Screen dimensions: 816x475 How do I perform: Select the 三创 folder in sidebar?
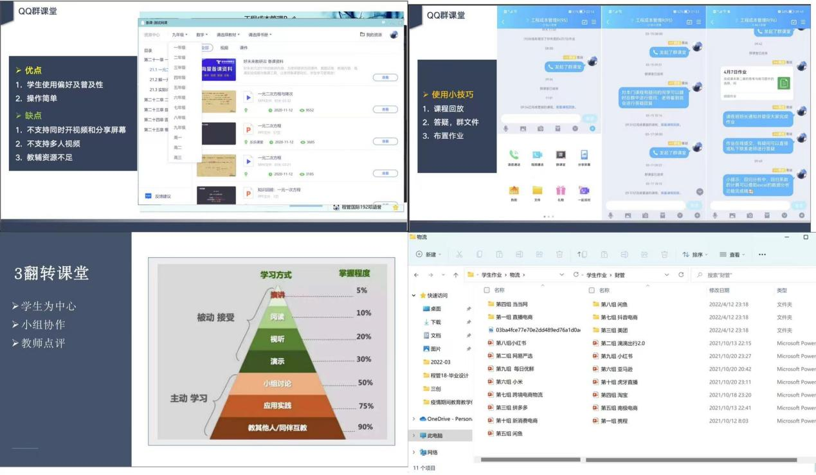431,389
